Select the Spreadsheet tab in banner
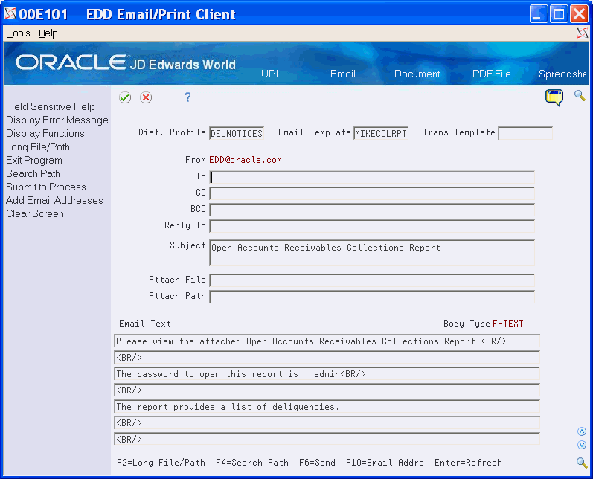The width and height of the screenshot is (593, 479). [562, 74]
